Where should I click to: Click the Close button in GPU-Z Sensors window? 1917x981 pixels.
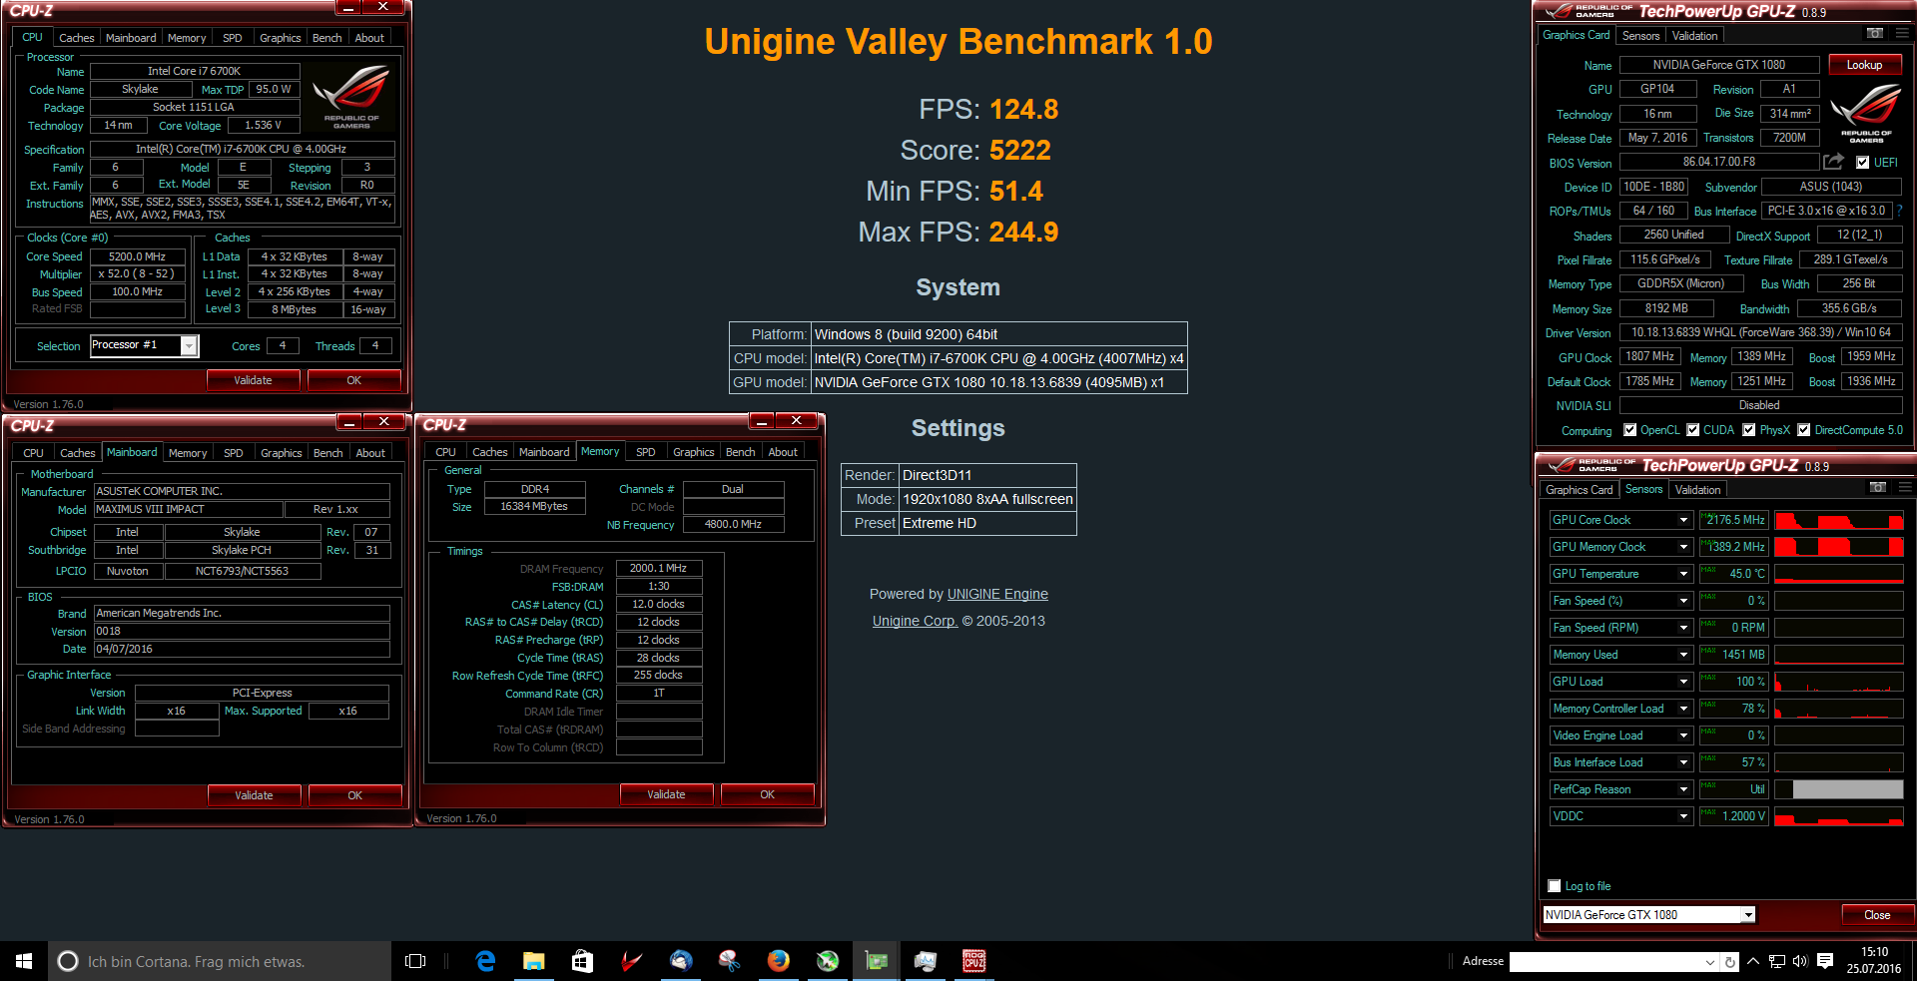click(x=1877, y=915)
